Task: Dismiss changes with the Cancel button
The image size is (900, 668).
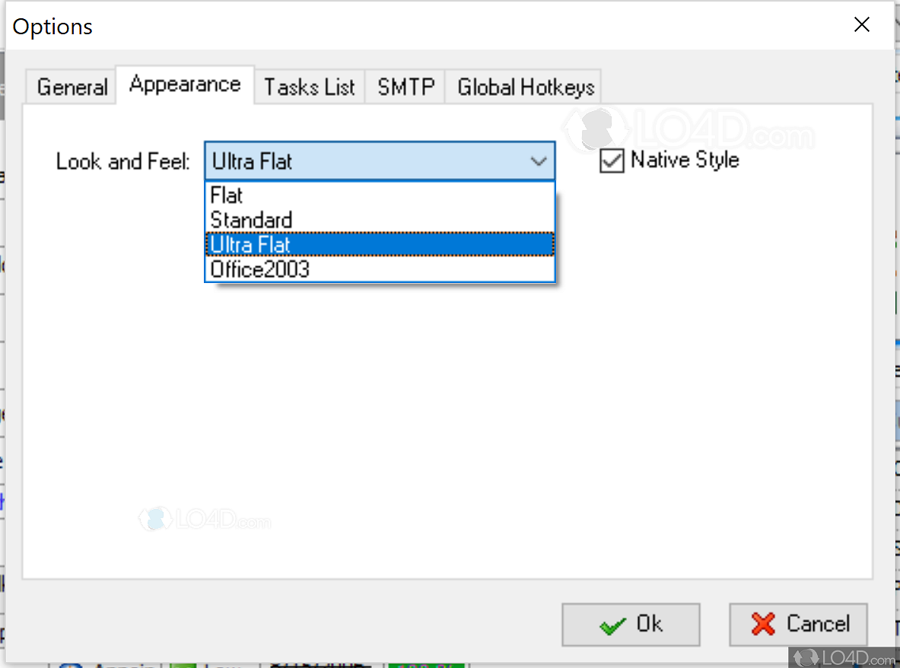Action: click(x=798, y=625)
